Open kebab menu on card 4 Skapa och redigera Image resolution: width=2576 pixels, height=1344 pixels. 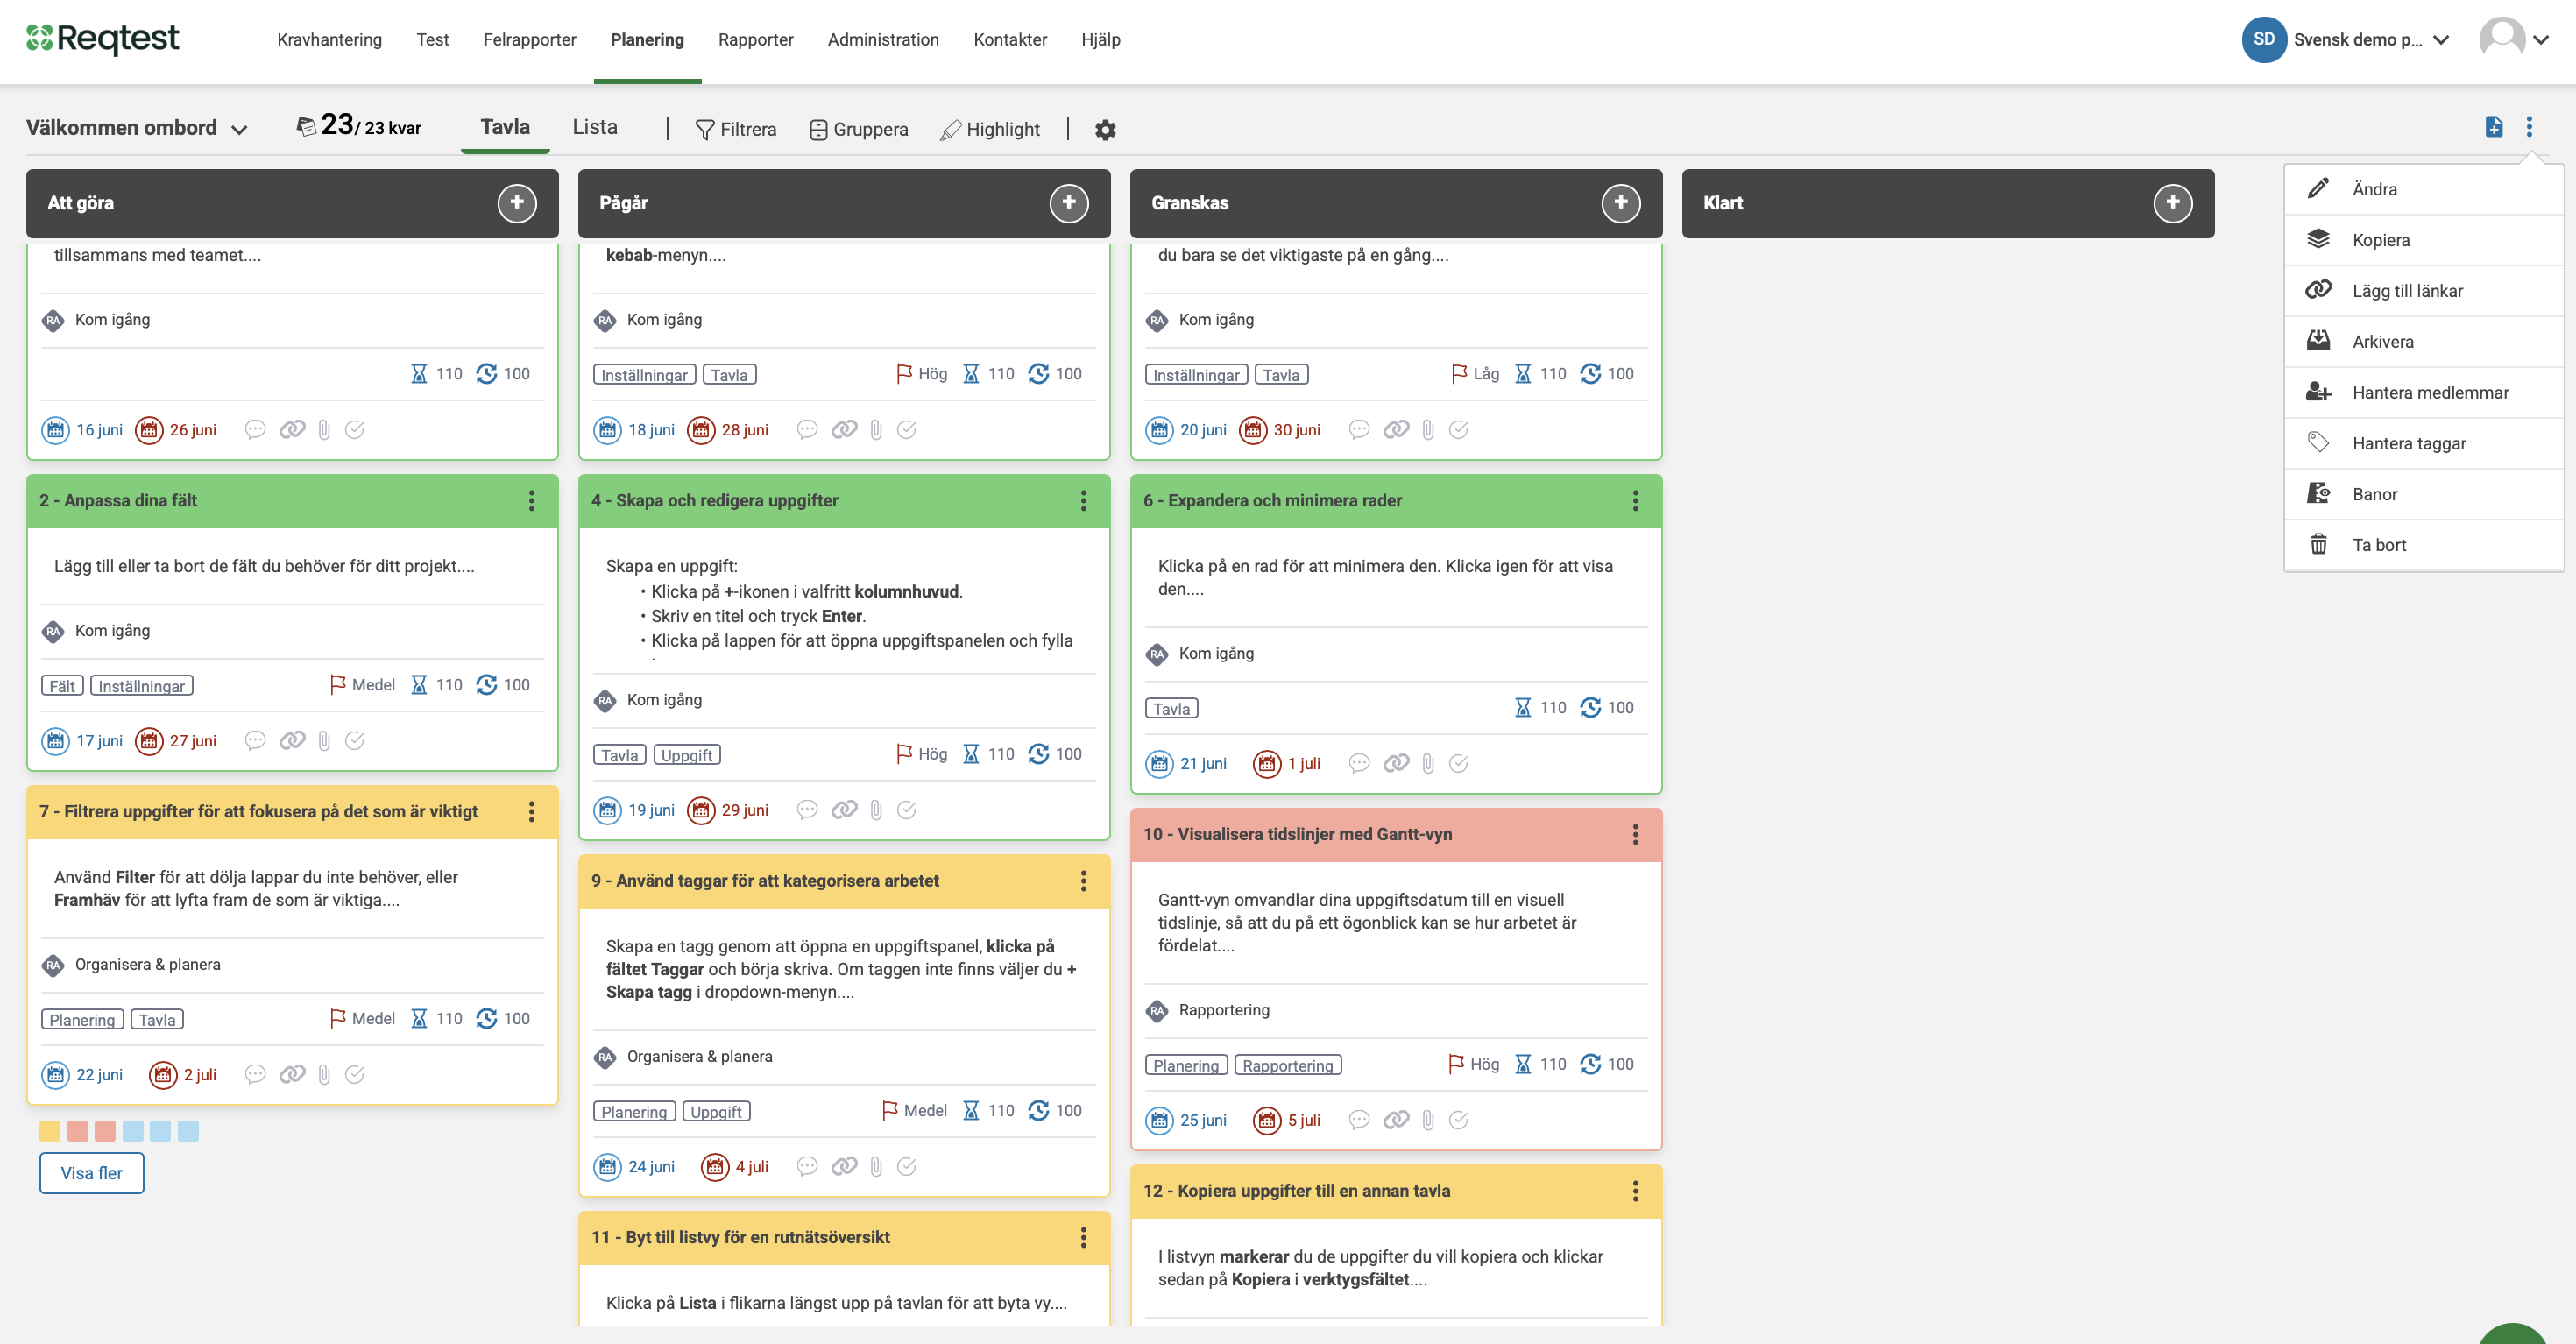tap(1084, 501)
